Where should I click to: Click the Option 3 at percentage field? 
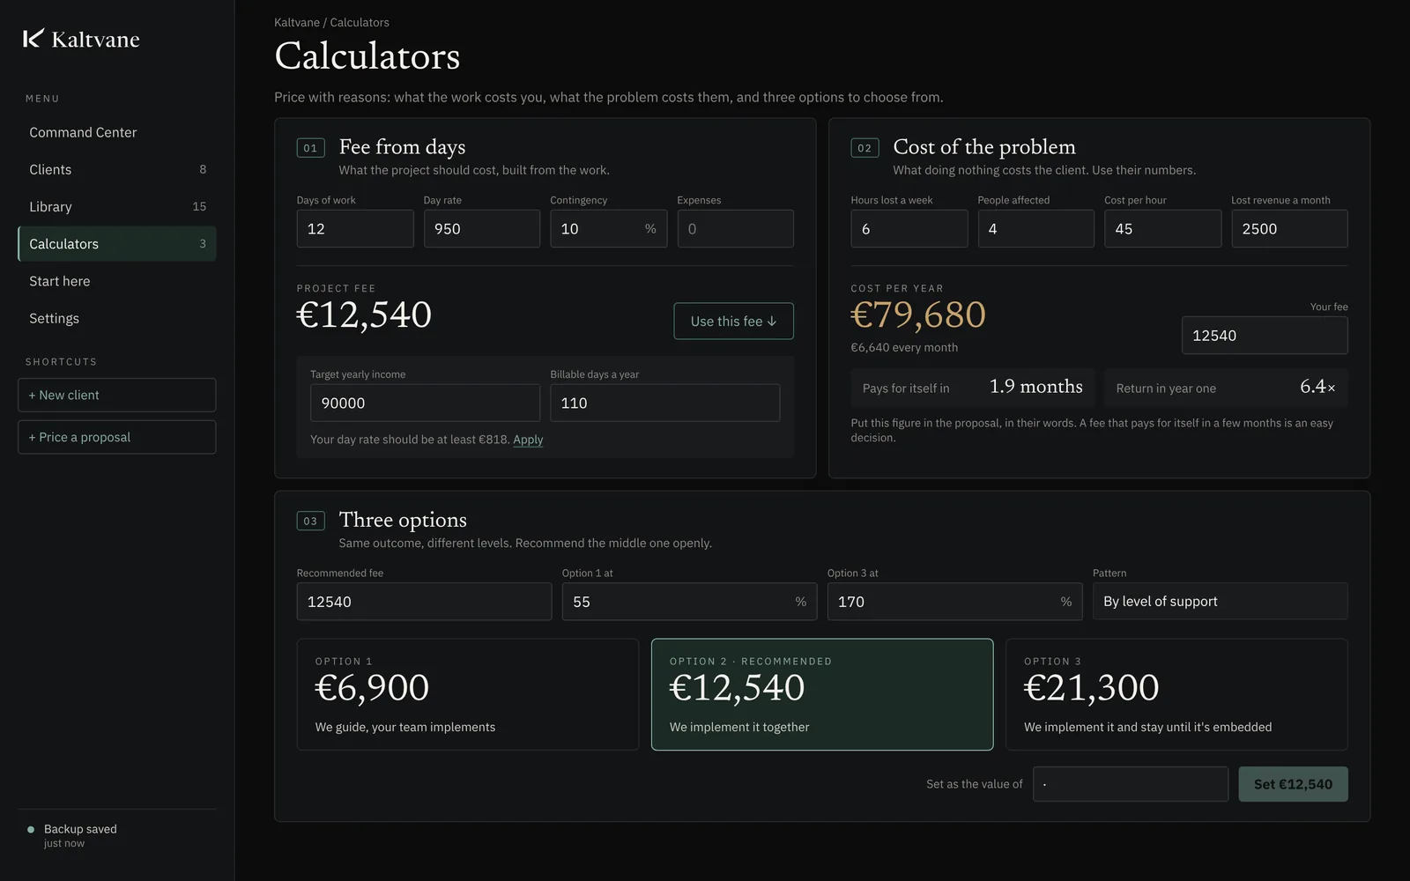954,602
